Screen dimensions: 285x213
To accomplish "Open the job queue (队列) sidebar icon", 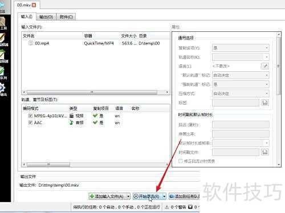I will (x=3, y=73).
